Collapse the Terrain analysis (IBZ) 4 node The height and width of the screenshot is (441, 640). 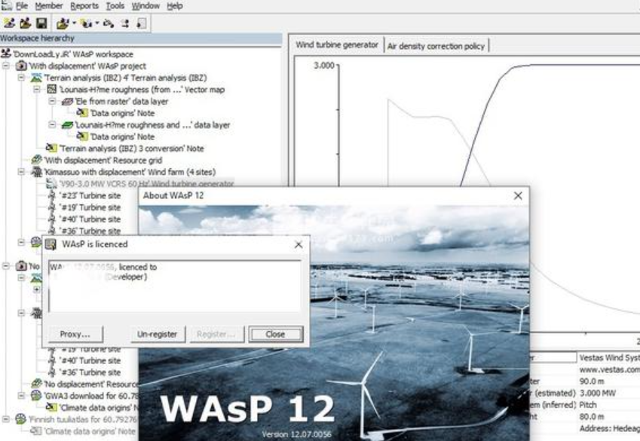[x=21, y=78]
